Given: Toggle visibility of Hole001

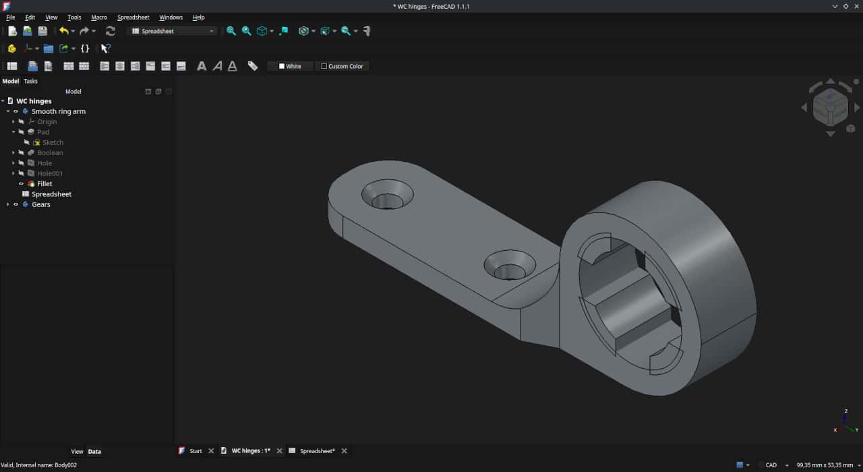Looking at the screenshot, I should tap(21, 173).
